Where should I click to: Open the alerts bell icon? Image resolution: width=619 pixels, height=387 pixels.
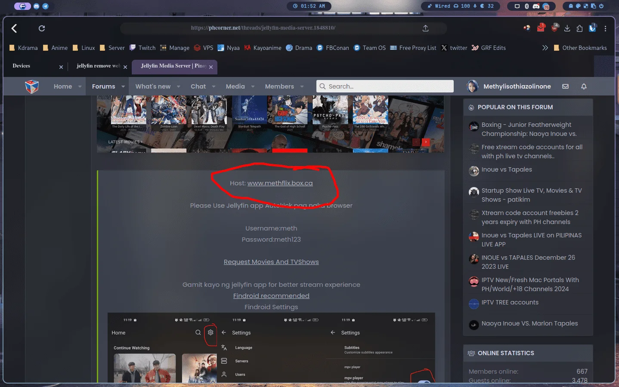584,86
